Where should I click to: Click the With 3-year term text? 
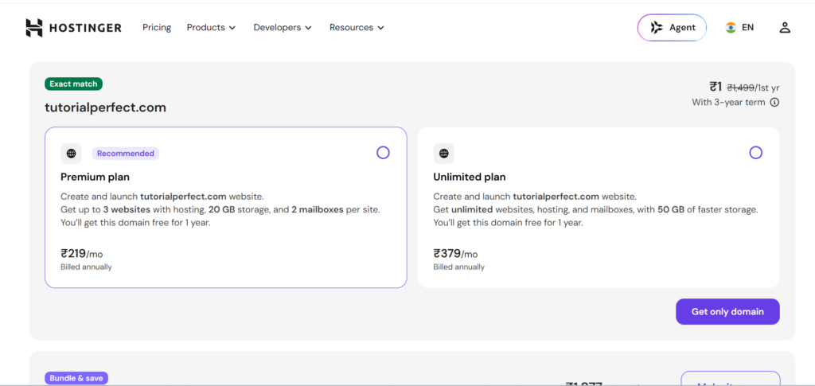click(728, 103)
